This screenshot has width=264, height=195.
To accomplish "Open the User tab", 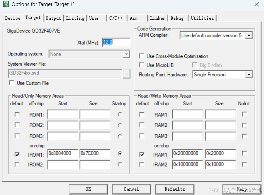I will (96, 18).
